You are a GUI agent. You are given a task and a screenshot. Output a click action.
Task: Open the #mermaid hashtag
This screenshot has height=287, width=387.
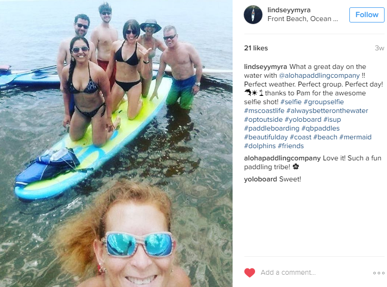point(355,137)
